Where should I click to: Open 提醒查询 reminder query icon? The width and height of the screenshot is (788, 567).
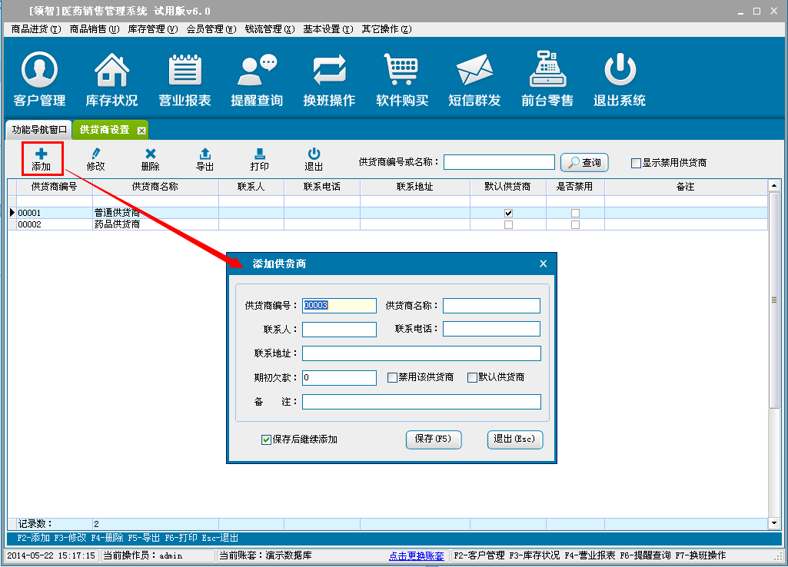(x=257, y=71)
